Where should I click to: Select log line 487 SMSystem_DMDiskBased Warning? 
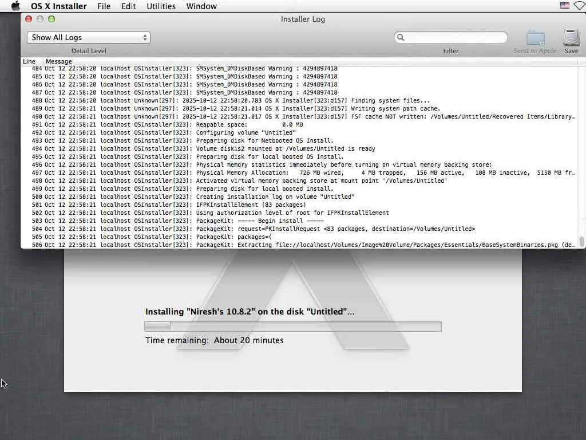tap(299, 93)
